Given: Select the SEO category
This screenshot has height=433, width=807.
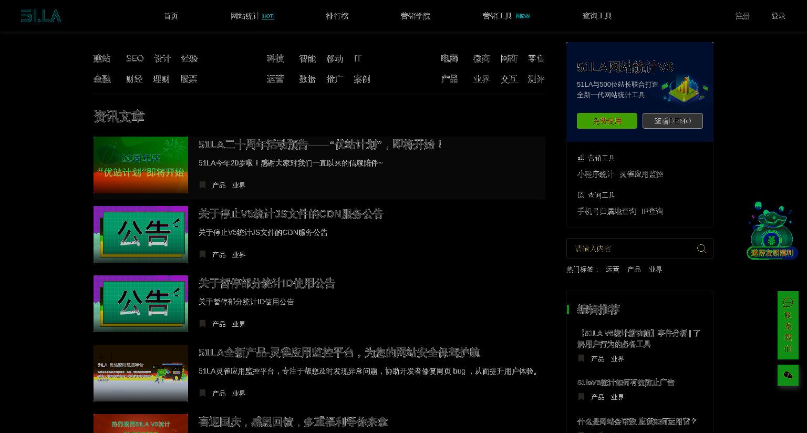Looking at the screenshot, I should [134, 58].
